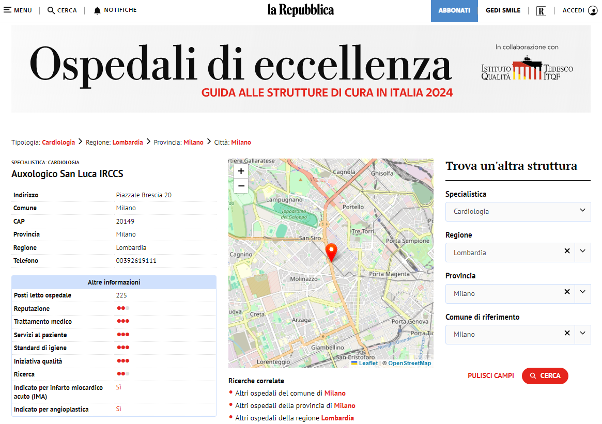Click the red location marker on map
The height and width of the screenshot is (424, 602).
pyautogui.click(x=331, y=252)
